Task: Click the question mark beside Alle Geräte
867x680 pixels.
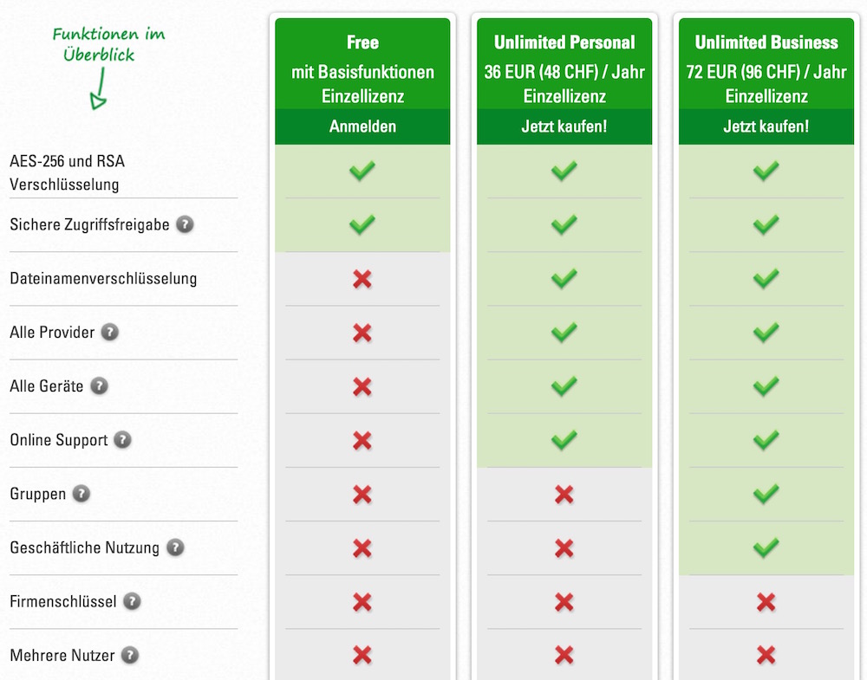Action: pyautogui.click(x=99, y=385)
